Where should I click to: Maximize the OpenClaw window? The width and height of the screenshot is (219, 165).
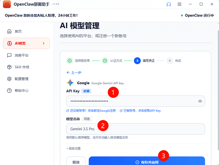[201, 4]
